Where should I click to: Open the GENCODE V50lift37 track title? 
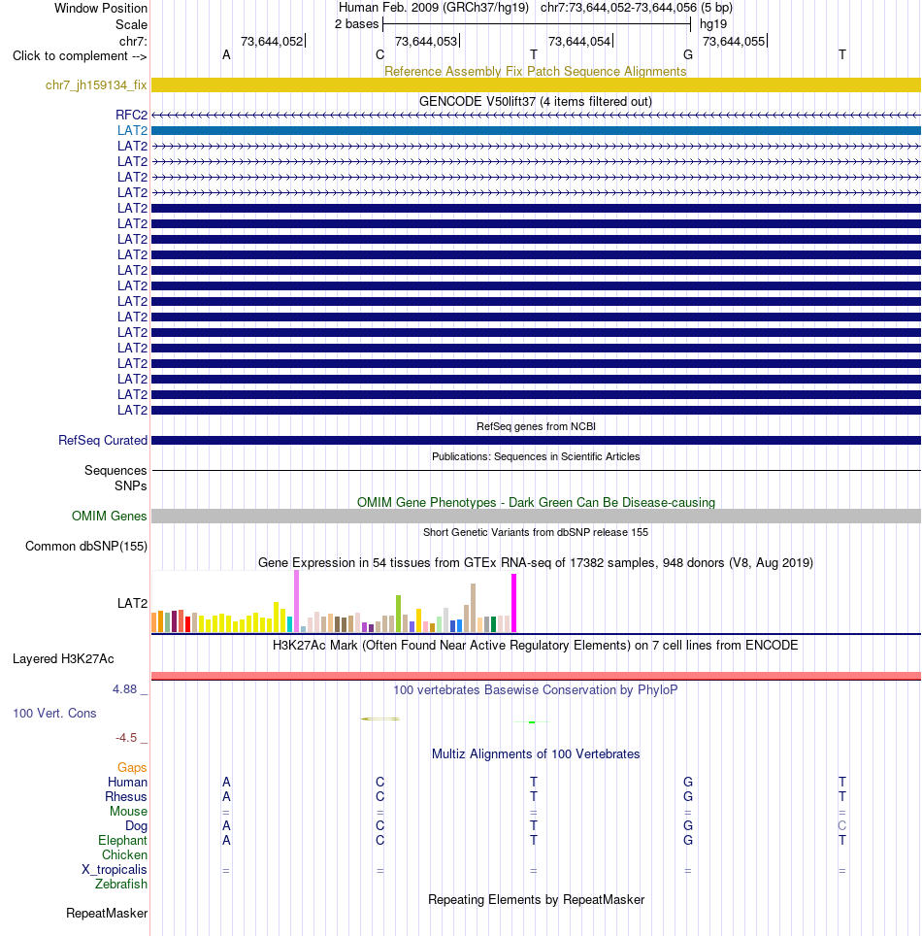(536, 102)
